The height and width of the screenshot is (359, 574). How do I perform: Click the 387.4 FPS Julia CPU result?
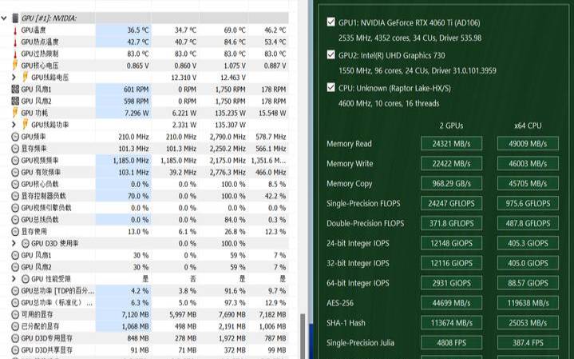click(x=528, y=342)
